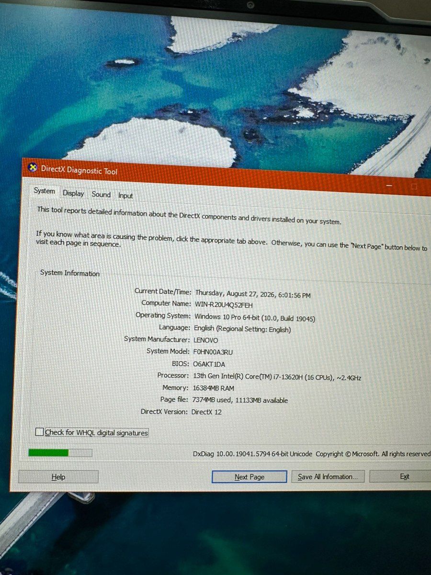Select the i7-13620H processor text
Screen dimensions: 431x575
point(277,377)
